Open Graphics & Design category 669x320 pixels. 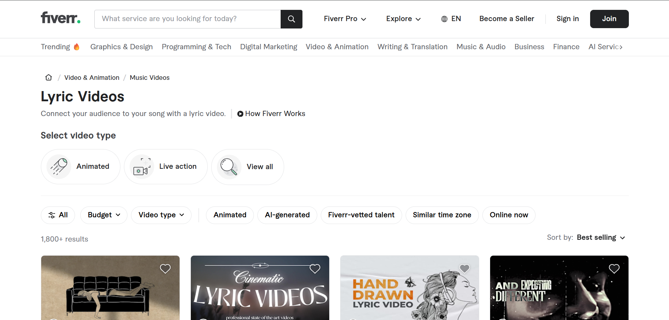pyautogui.click(x=121, y=47)
